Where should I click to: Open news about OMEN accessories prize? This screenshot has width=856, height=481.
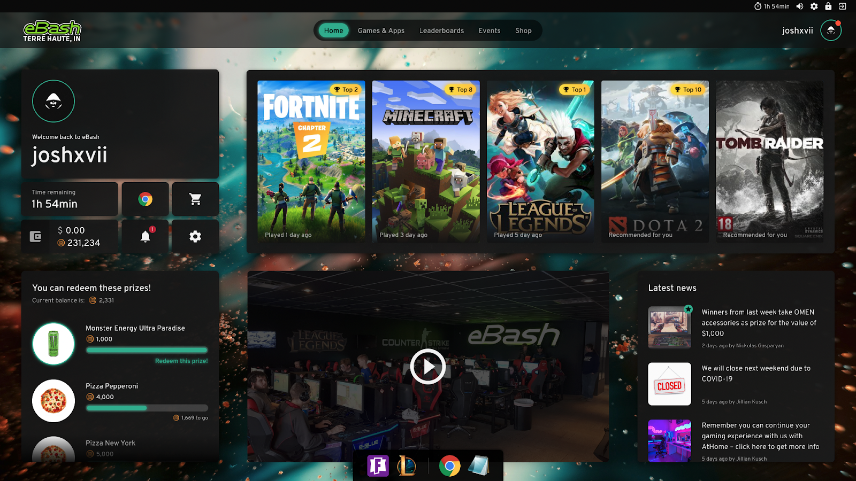[759, 323]
